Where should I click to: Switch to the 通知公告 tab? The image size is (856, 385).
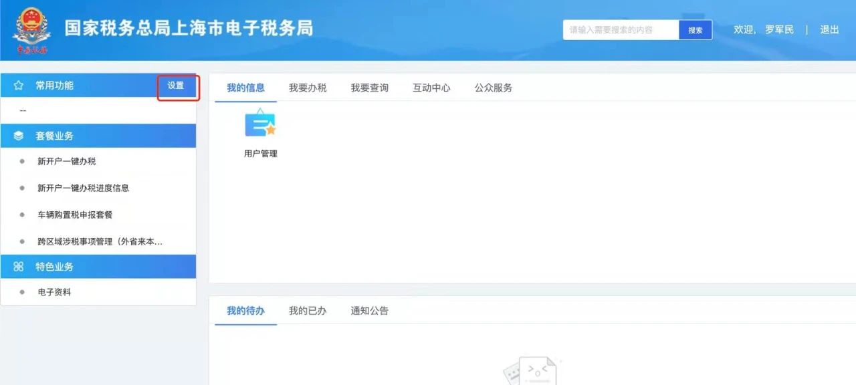click(370, 311)
